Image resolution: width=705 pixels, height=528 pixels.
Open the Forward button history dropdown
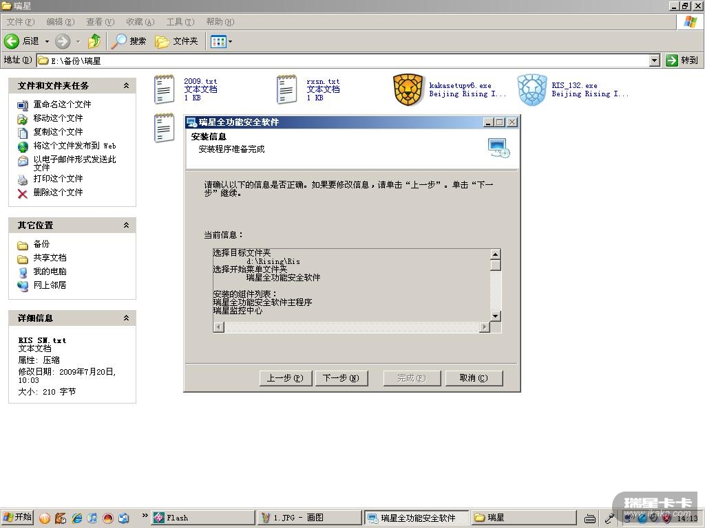[x=78, y=41]
